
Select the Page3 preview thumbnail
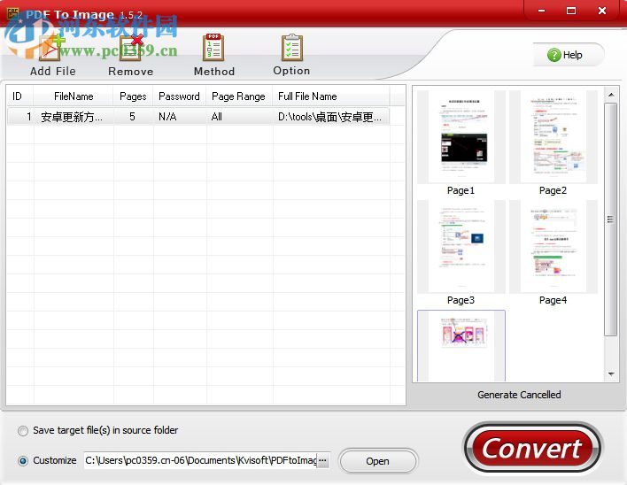coord(461,247)
